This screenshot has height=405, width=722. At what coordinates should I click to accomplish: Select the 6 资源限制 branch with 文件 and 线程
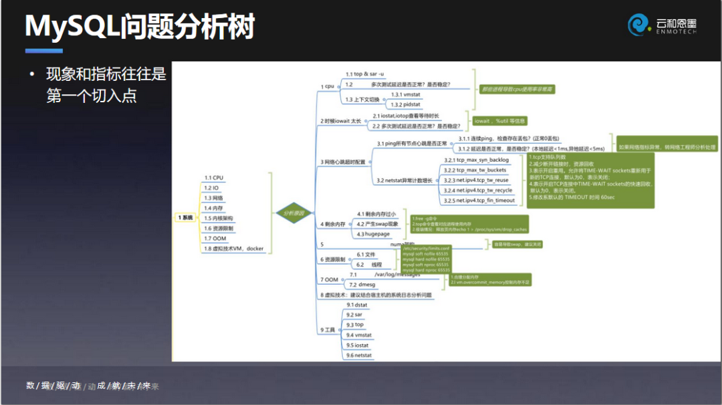[x=333, y=259]
